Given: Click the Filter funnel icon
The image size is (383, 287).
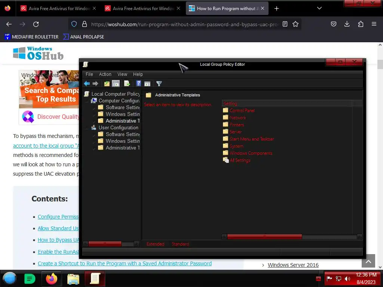Looking at the screenshot, I should point(159,84).
